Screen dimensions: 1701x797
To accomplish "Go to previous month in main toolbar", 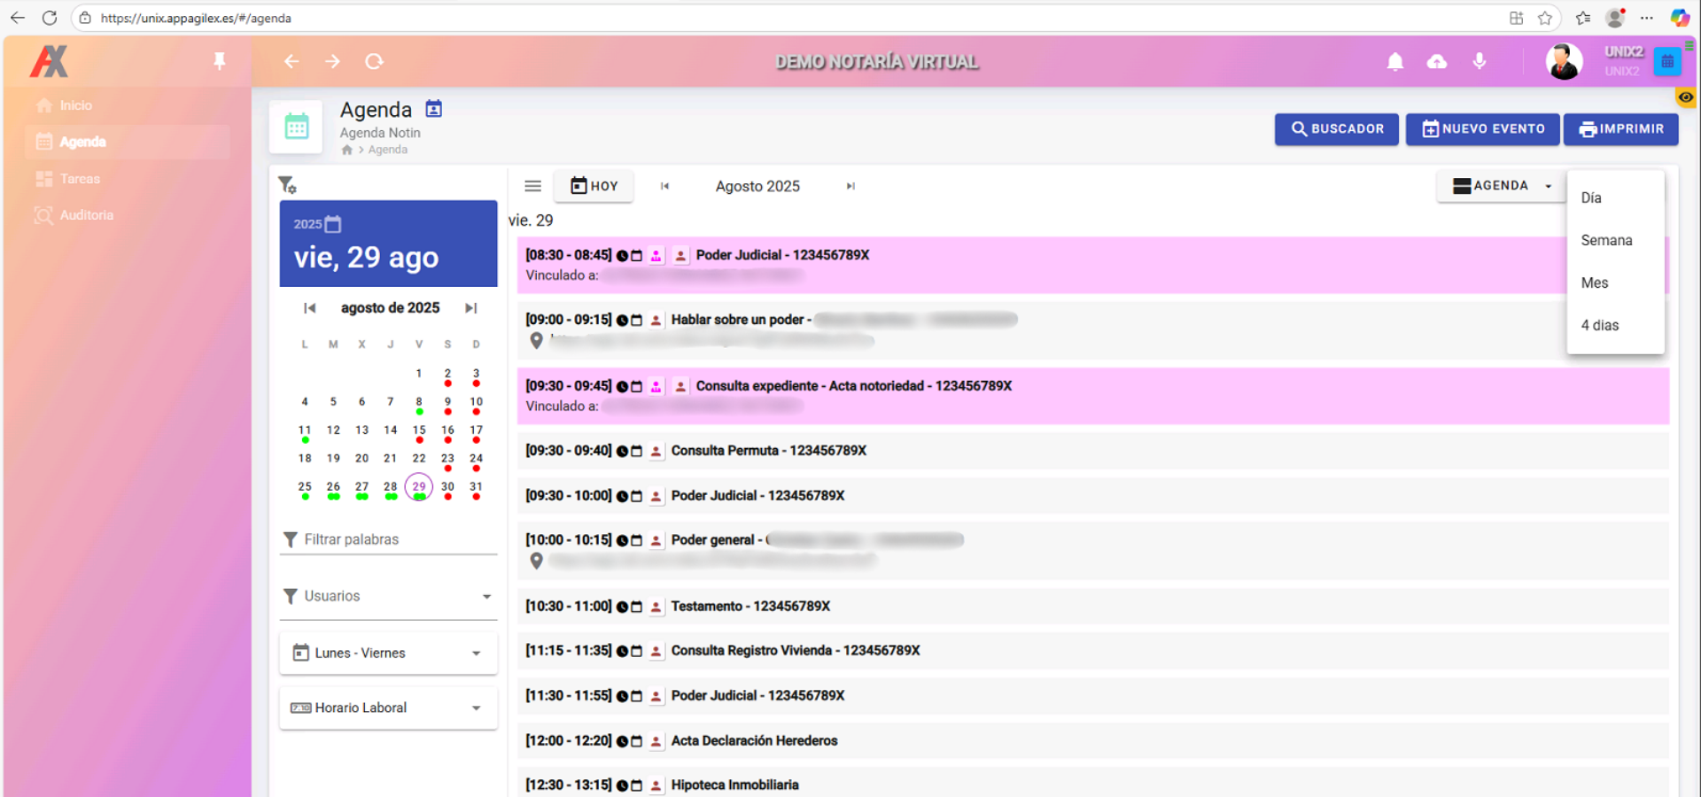I will point(664,186).
